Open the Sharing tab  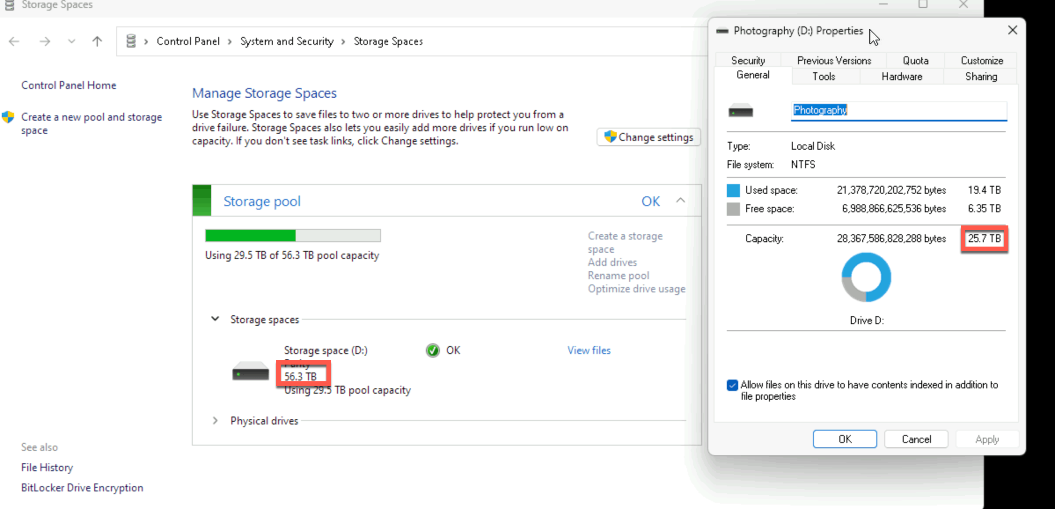pos(981,76)
